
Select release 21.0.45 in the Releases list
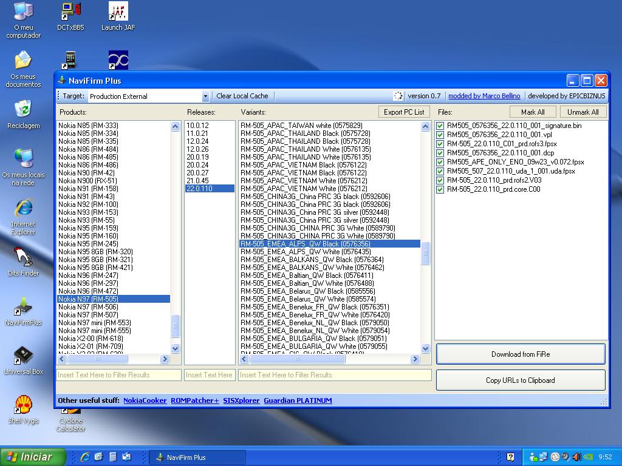point(210,181)
